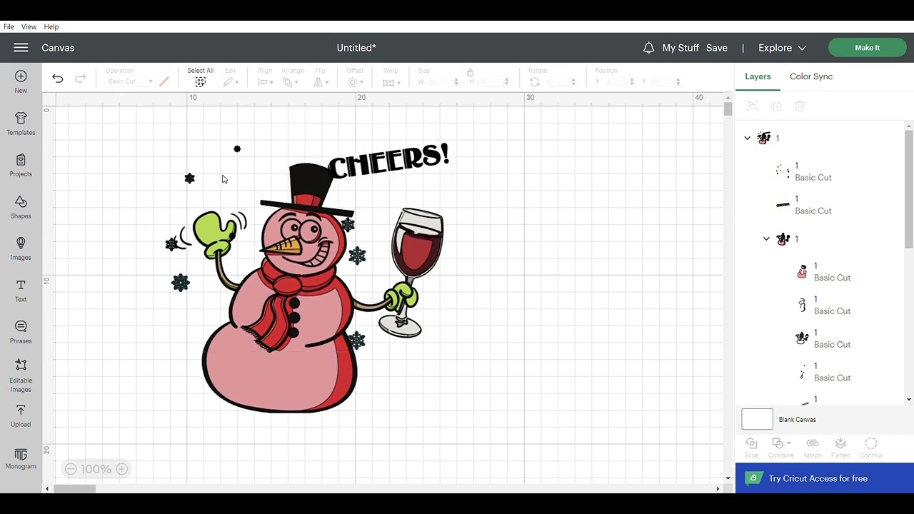914x514 pixels.
Task: Open the File menu
Action: coord(9,26)
